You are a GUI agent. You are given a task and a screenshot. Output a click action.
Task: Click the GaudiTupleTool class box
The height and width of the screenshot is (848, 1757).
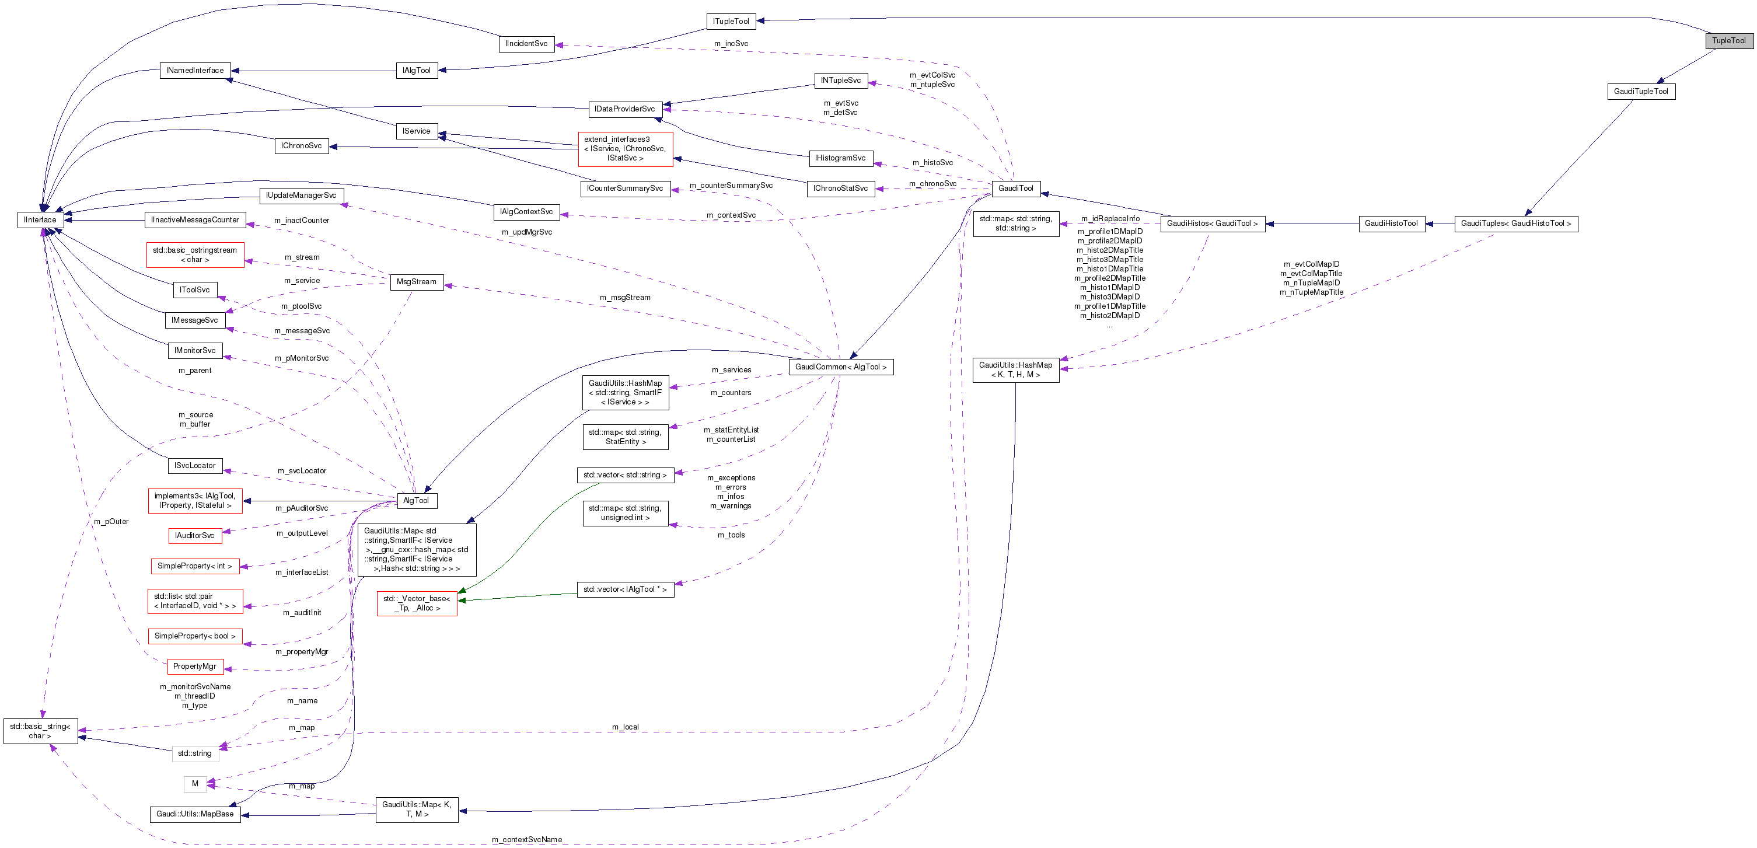click(x=1641, y=90)
